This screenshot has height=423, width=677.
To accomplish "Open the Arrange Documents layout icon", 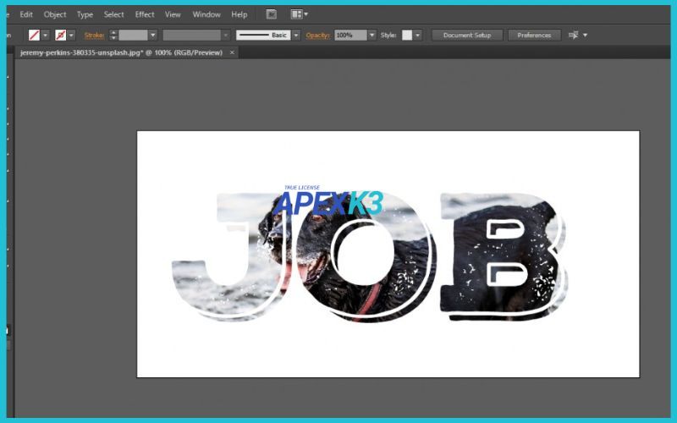I will [298, 14].
